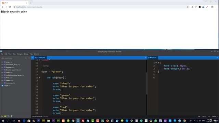Go back in the Chrome browser

pos(3,7)
